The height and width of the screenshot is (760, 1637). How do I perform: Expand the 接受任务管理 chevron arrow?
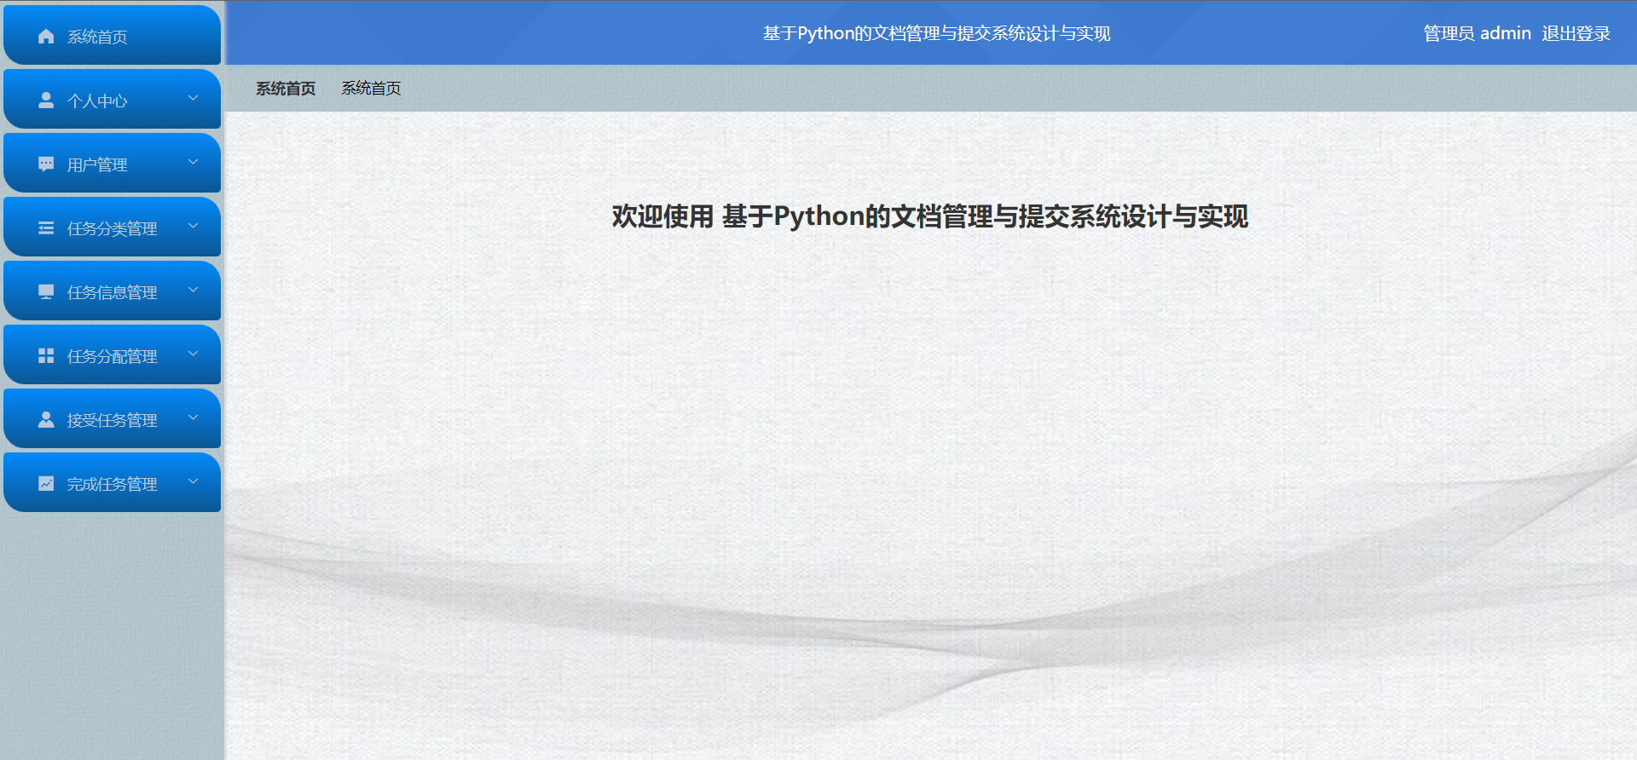pyautogui.click(x=193, y=417)
